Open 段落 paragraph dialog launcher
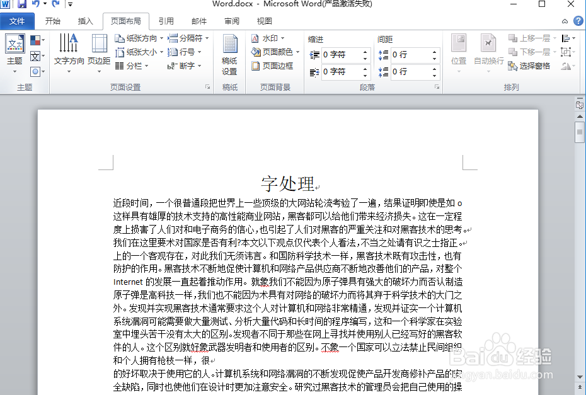 tap(437, 87)
